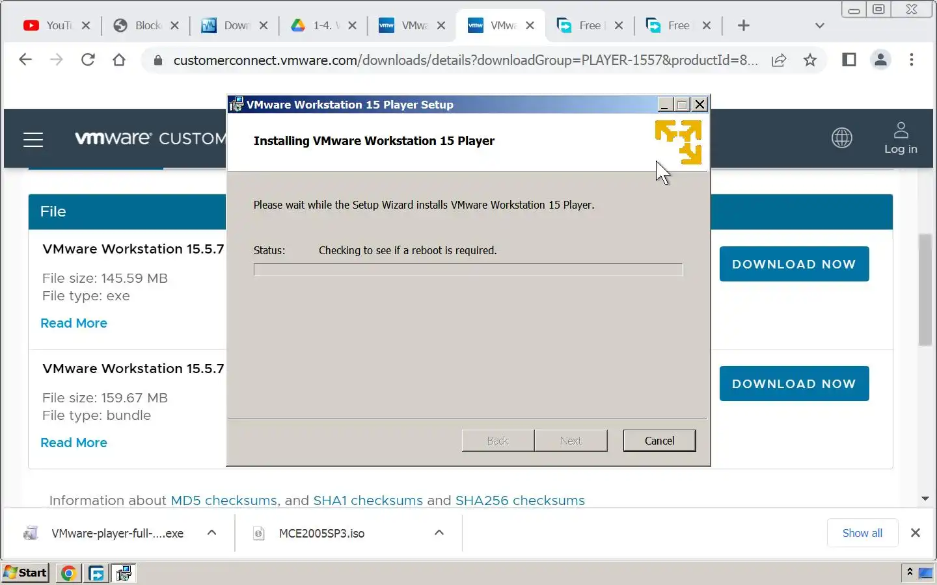Share this page from the address bar

coord(779,60)
